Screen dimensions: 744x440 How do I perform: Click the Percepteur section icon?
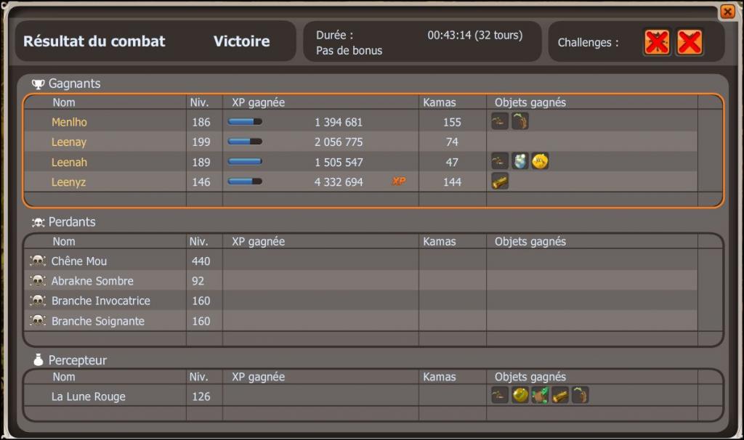coord(39,360)
